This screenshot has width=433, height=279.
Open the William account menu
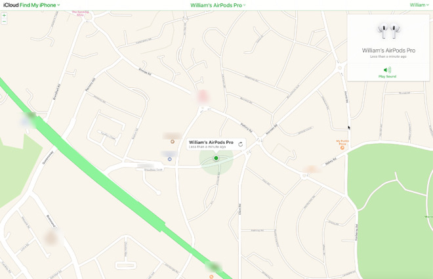pyautogui.click(x=419, y=5)
